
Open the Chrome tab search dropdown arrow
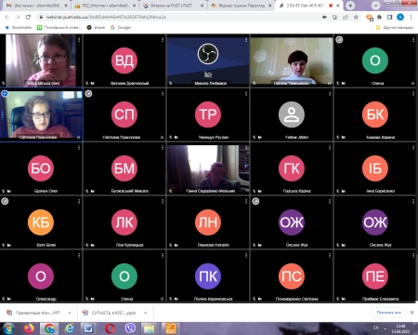375,6
